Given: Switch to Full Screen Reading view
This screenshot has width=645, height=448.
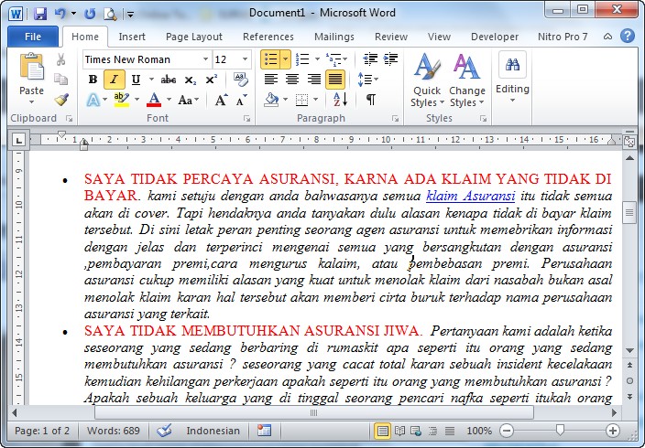Looking at the screenshot, I should point(399,431).
